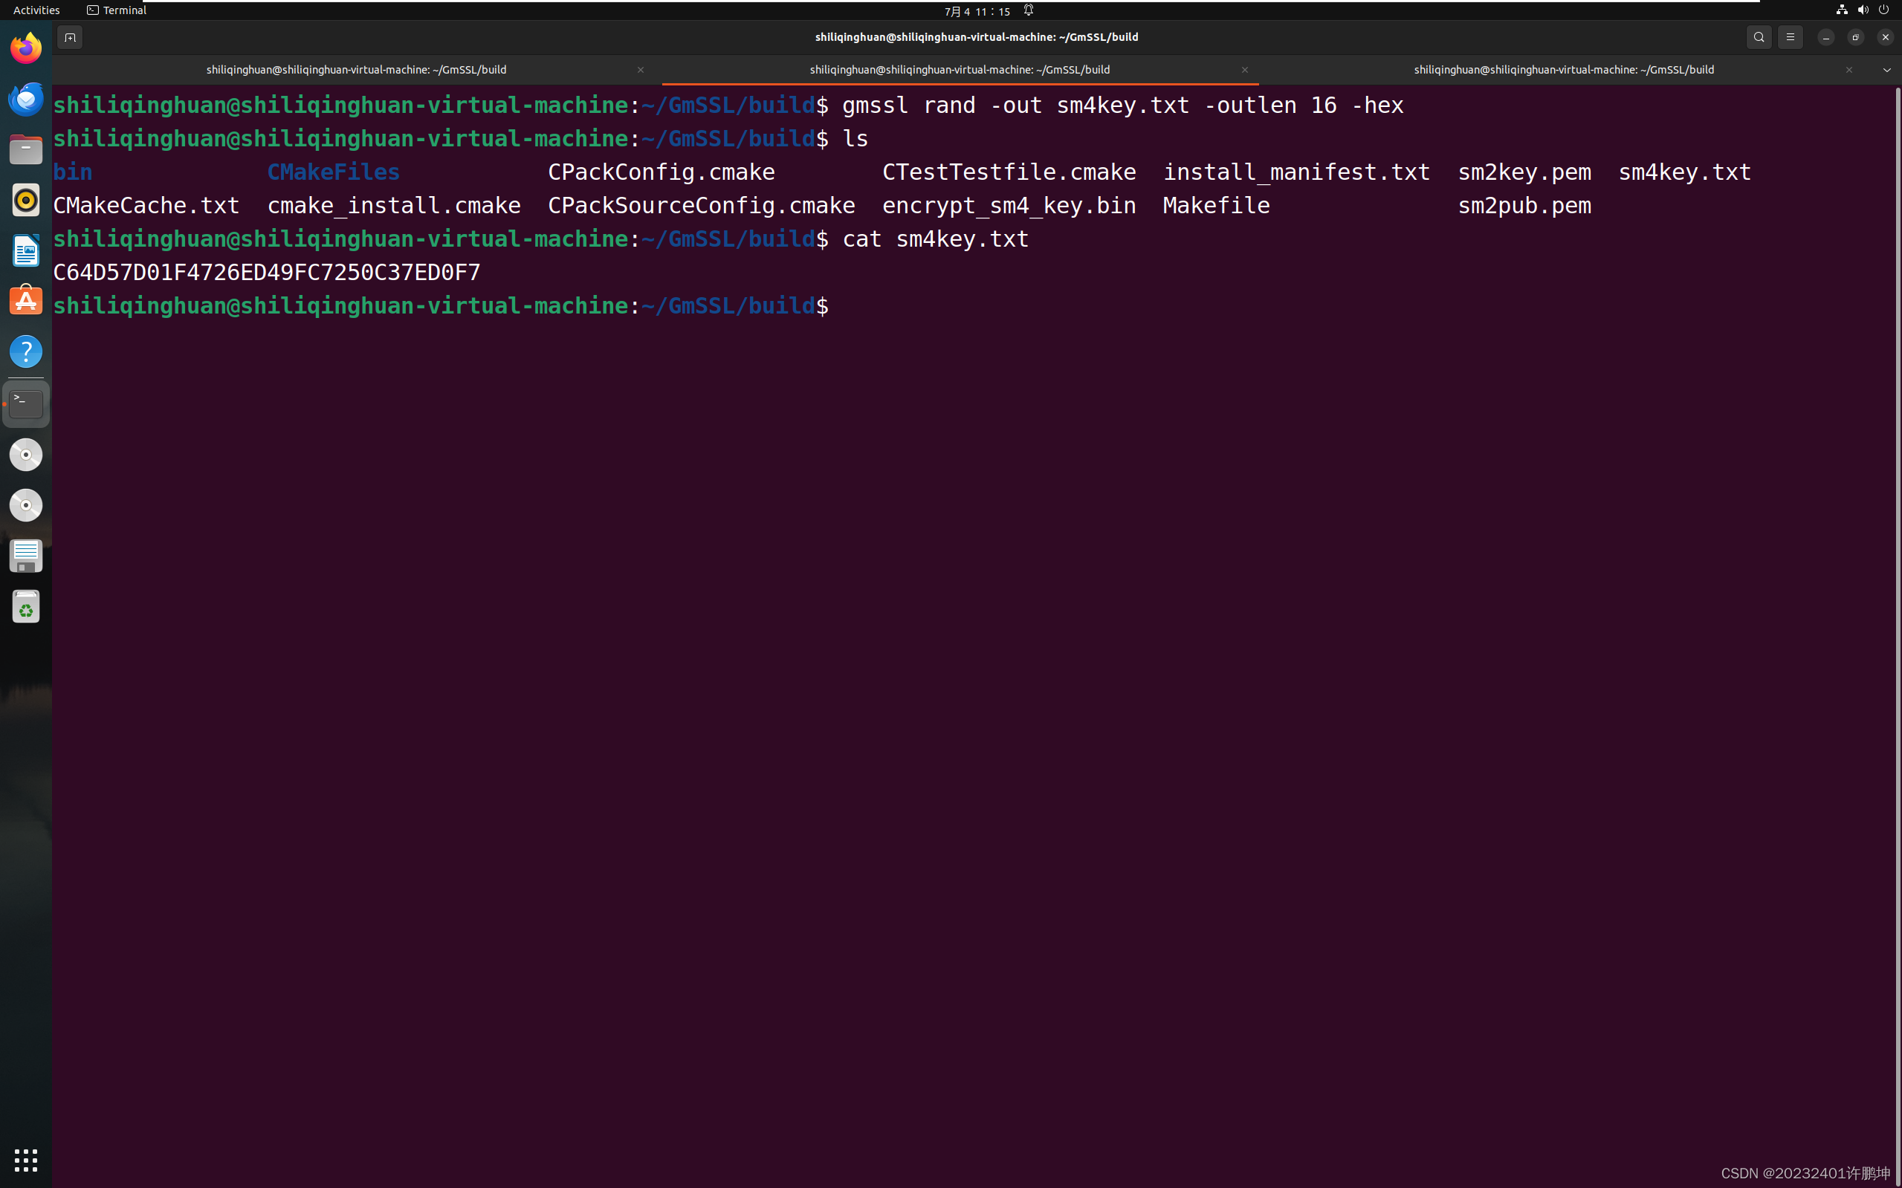The height and width of the screenshot is (1188, 1902).
Task: Open network status icon in top bar
Action: (x=1842, y=10)
